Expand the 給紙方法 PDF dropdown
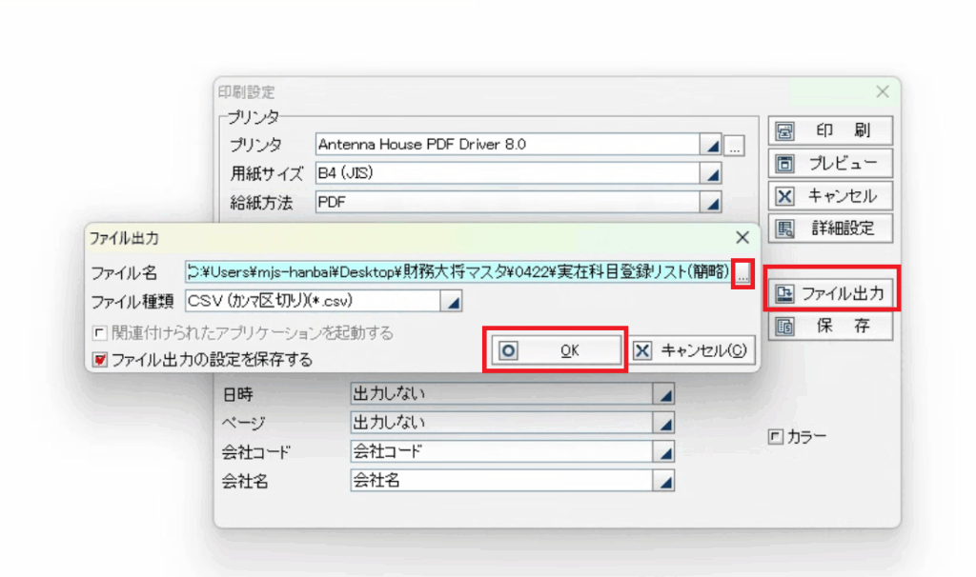 tap(711, 203)
